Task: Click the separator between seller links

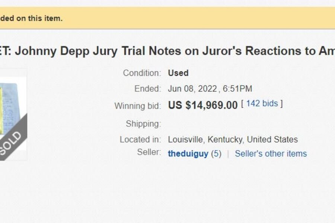Action: click(x=228, y=153)
